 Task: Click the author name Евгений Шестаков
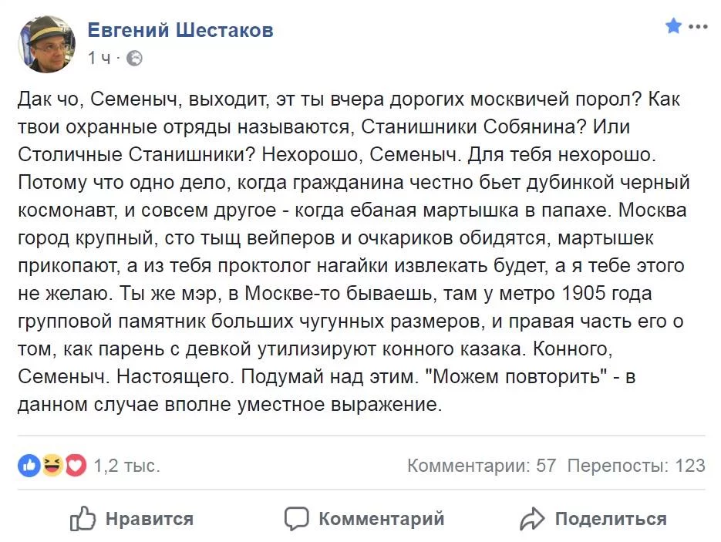tap(180, 30)
